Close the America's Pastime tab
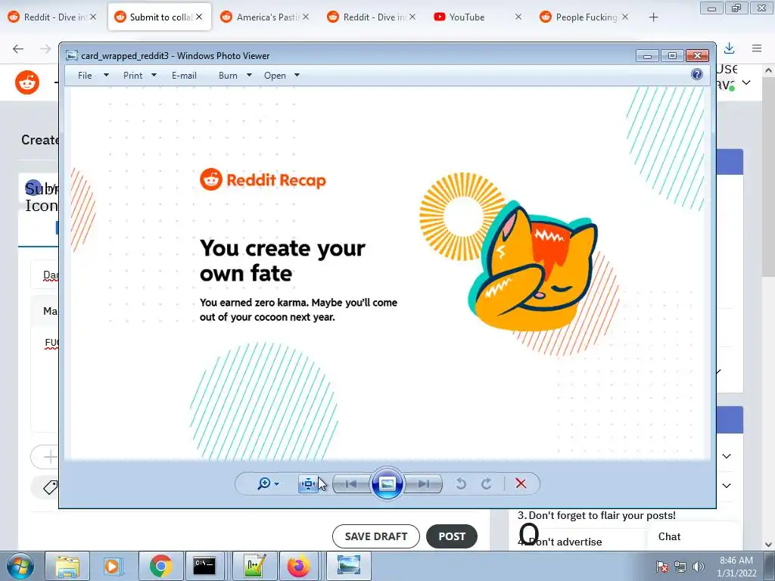The height and width of the screenshot is (581, 775). (x=306, y=17)
